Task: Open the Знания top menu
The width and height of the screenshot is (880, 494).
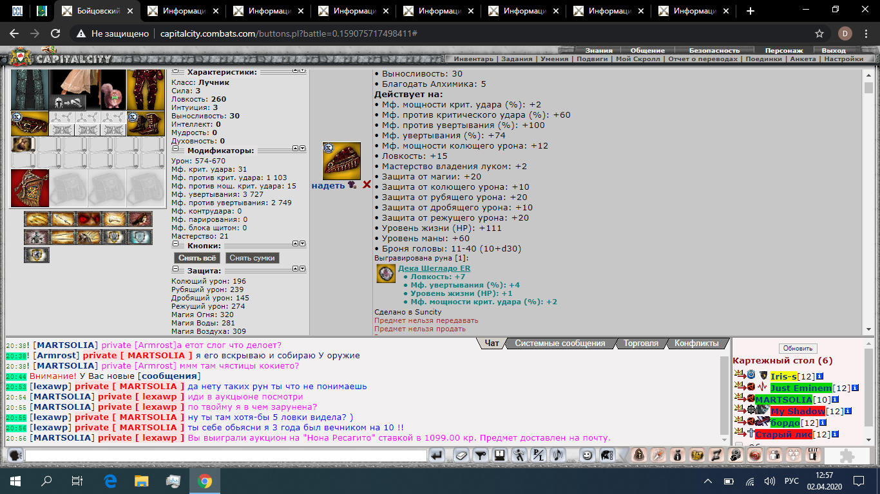Action: coord(598,50)
